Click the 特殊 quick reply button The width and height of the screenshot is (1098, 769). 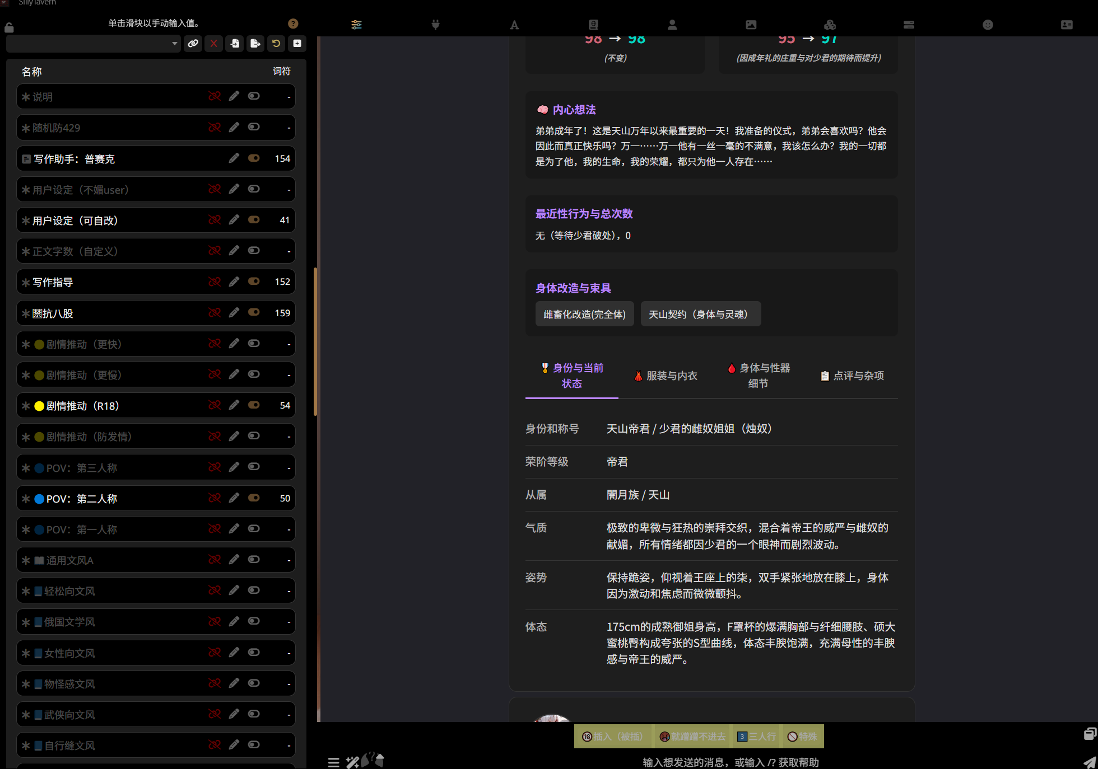click(802, 737)
